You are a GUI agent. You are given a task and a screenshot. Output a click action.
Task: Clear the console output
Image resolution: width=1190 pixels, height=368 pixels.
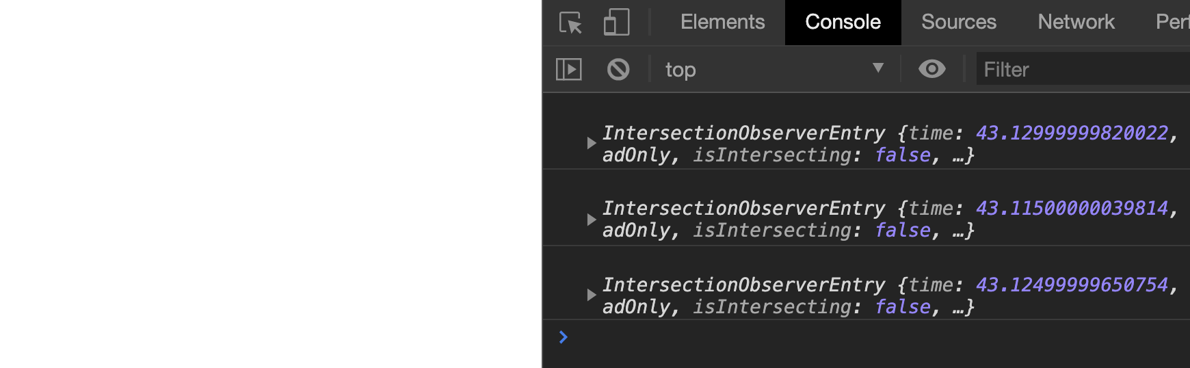coord(618,69)
